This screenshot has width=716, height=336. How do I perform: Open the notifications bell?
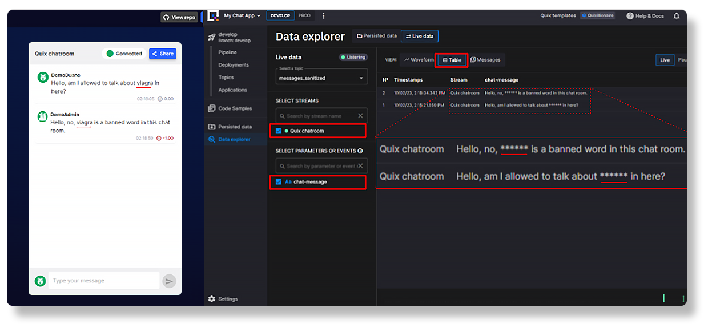pos(676,15)
